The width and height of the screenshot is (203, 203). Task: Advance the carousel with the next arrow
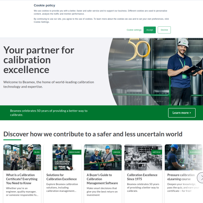(x=201, y=178)
